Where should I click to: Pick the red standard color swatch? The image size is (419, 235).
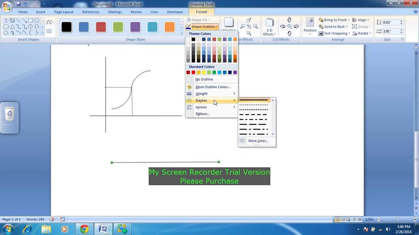(193, 72)
